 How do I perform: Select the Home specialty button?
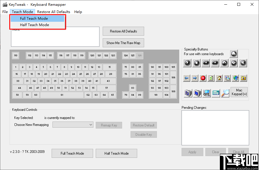219,78
